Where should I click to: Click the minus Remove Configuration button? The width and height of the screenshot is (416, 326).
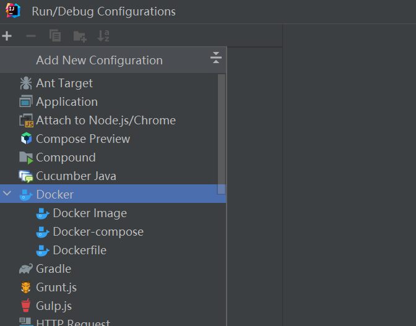pyautogui.click(x=31, y=36)
